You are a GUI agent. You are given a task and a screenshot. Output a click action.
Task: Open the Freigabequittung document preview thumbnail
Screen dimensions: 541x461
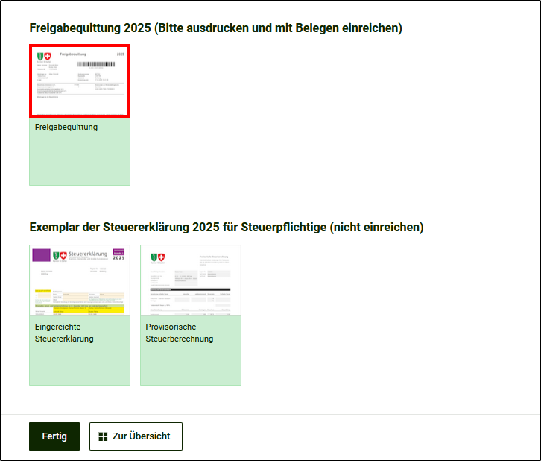(x=80, y=81)
